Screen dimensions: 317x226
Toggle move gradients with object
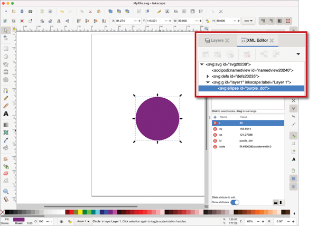click(280, 21)
